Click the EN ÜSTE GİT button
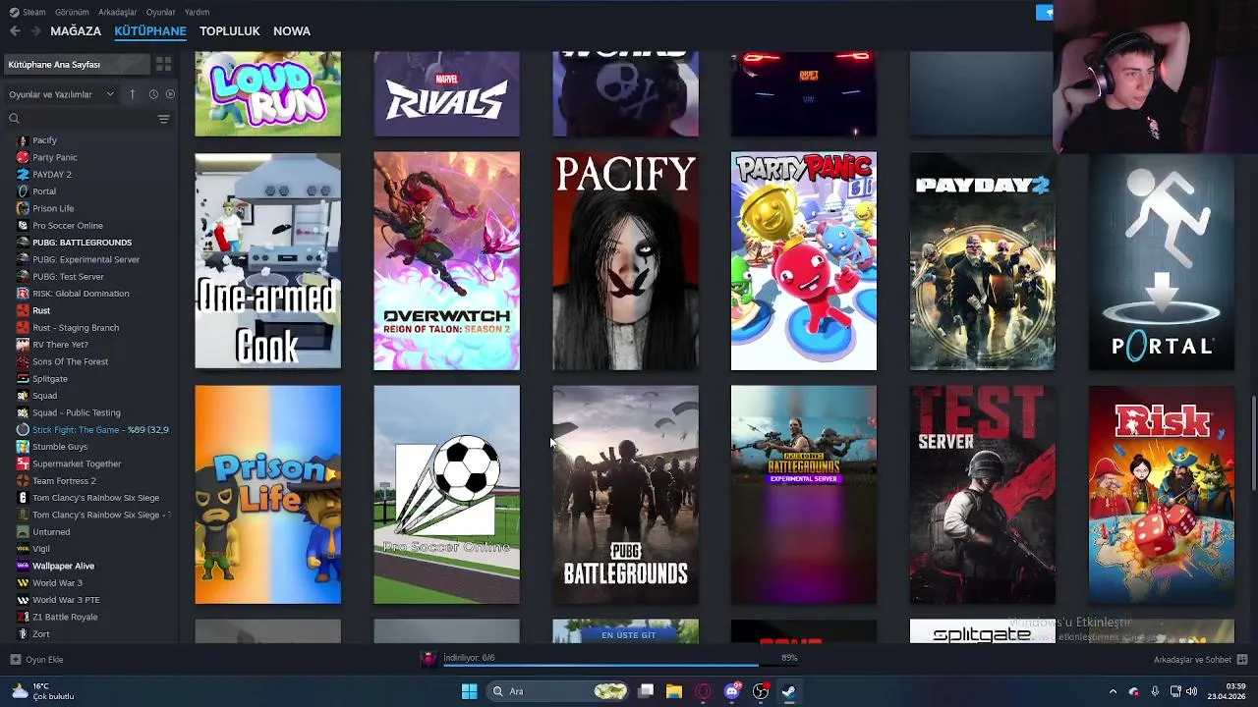This screenshot has height=707, width=1258. click(628, 635)
